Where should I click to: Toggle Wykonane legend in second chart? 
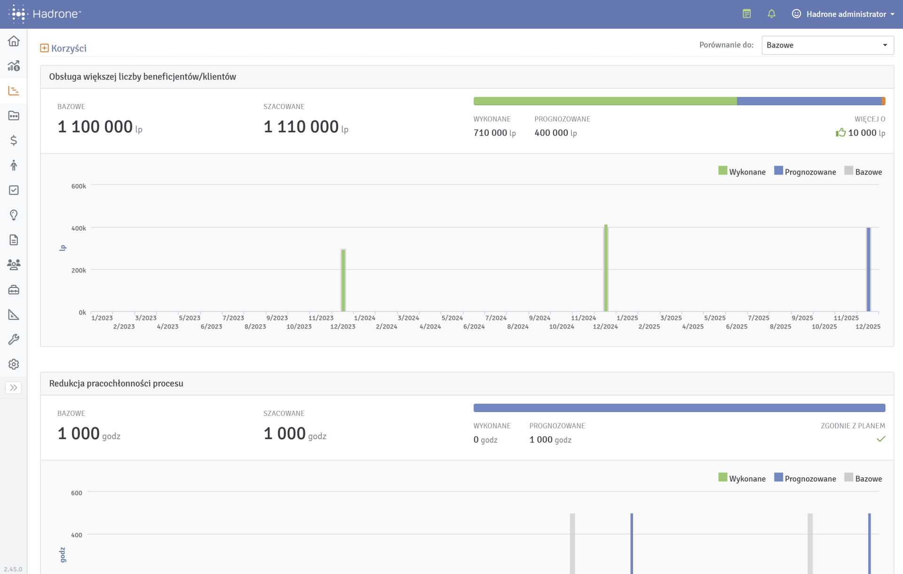pyautogui.click(x=742, y=478)
